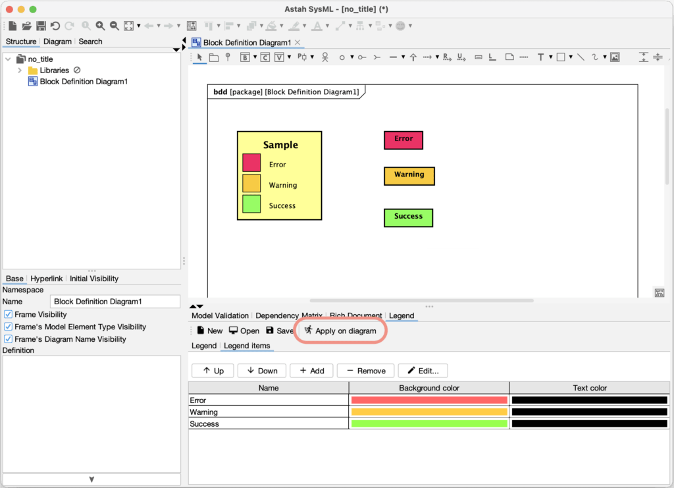This screenshot has width=674, height=488.
Task: Click the Undo icon in main toolbar
Action: [55, 26]
